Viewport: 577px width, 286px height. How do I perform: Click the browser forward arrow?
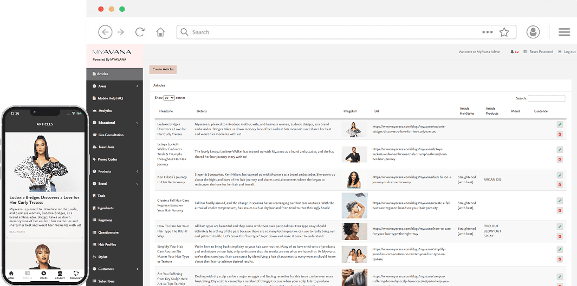coord(121,32)
